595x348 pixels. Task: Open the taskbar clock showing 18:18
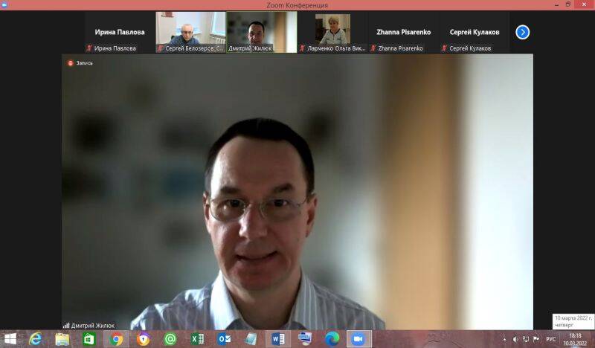(x=575, y=339)
